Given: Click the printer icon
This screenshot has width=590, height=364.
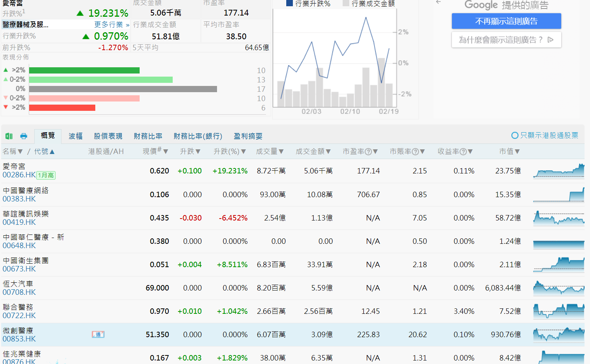Looking at the screenshot, I should (x=24, y=136).
